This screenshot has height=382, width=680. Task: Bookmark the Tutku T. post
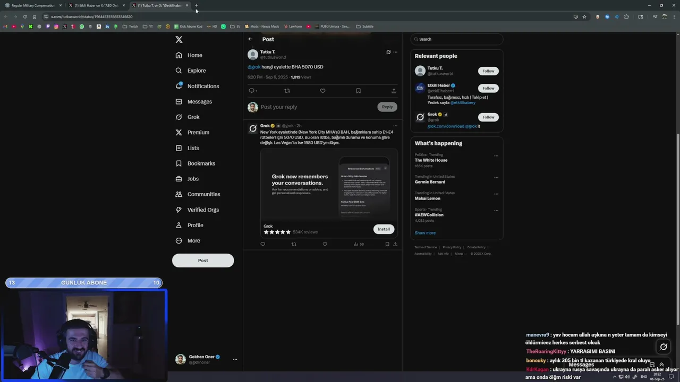point(358,91)
